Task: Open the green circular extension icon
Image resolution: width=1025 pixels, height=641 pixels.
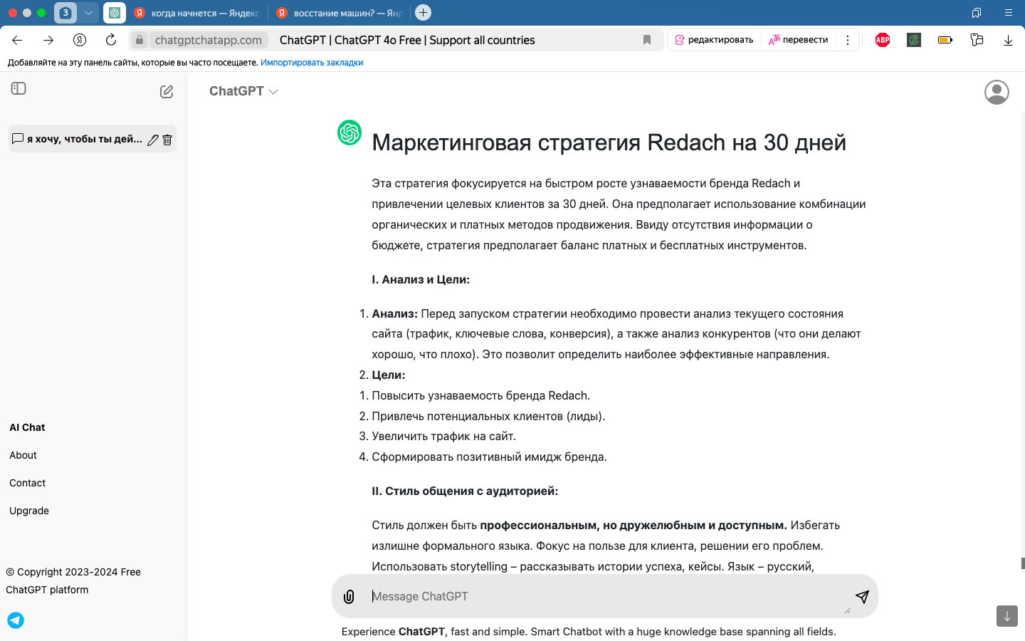Action: point(914,40)
